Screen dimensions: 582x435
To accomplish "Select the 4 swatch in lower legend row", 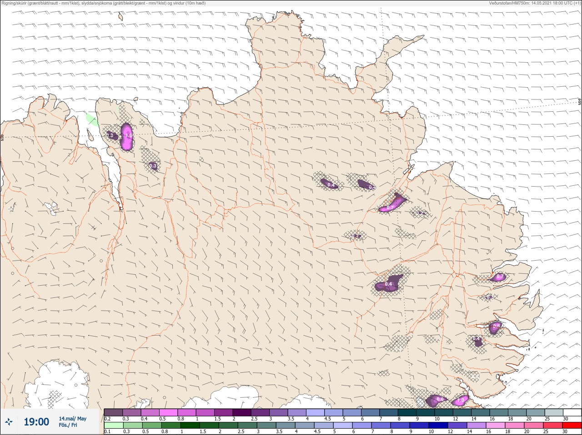I will click(304, 425).
